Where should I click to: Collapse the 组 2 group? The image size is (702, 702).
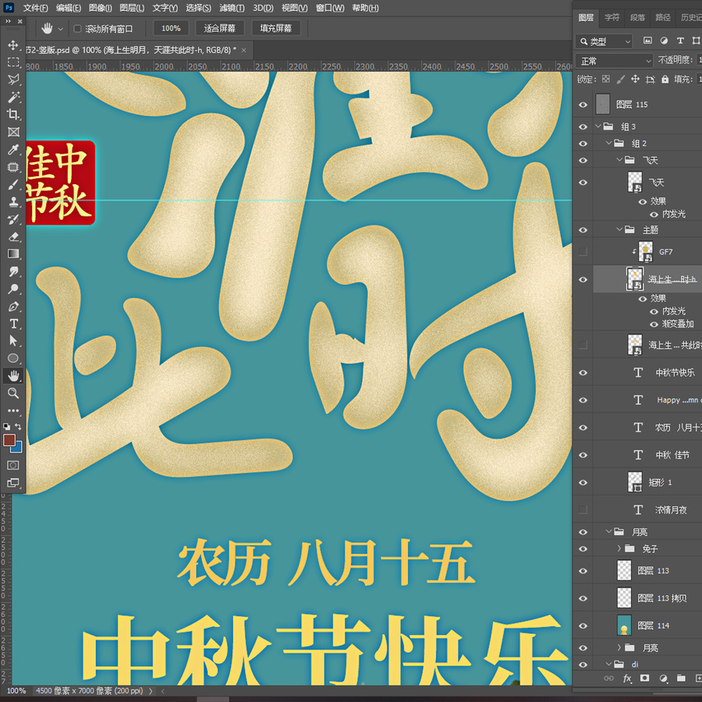(609, 144)
